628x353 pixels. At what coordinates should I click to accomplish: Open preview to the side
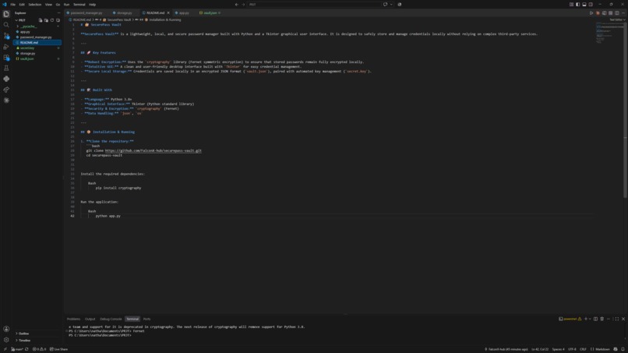coord(604,12)
